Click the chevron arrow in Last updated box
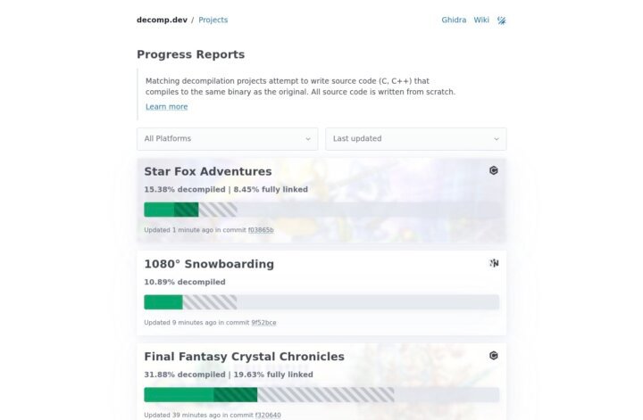The height and width of the screenshot is (420, 643). pyautogui.click(x=497, y=139)
